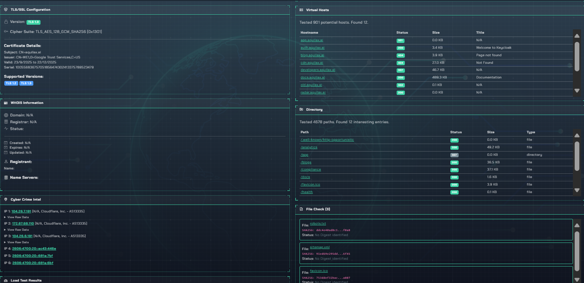Click the File Check scrollbar down arrow
The width and height of the screenshot is (584, 283).
pyautogui.click(x=577, y=279)
